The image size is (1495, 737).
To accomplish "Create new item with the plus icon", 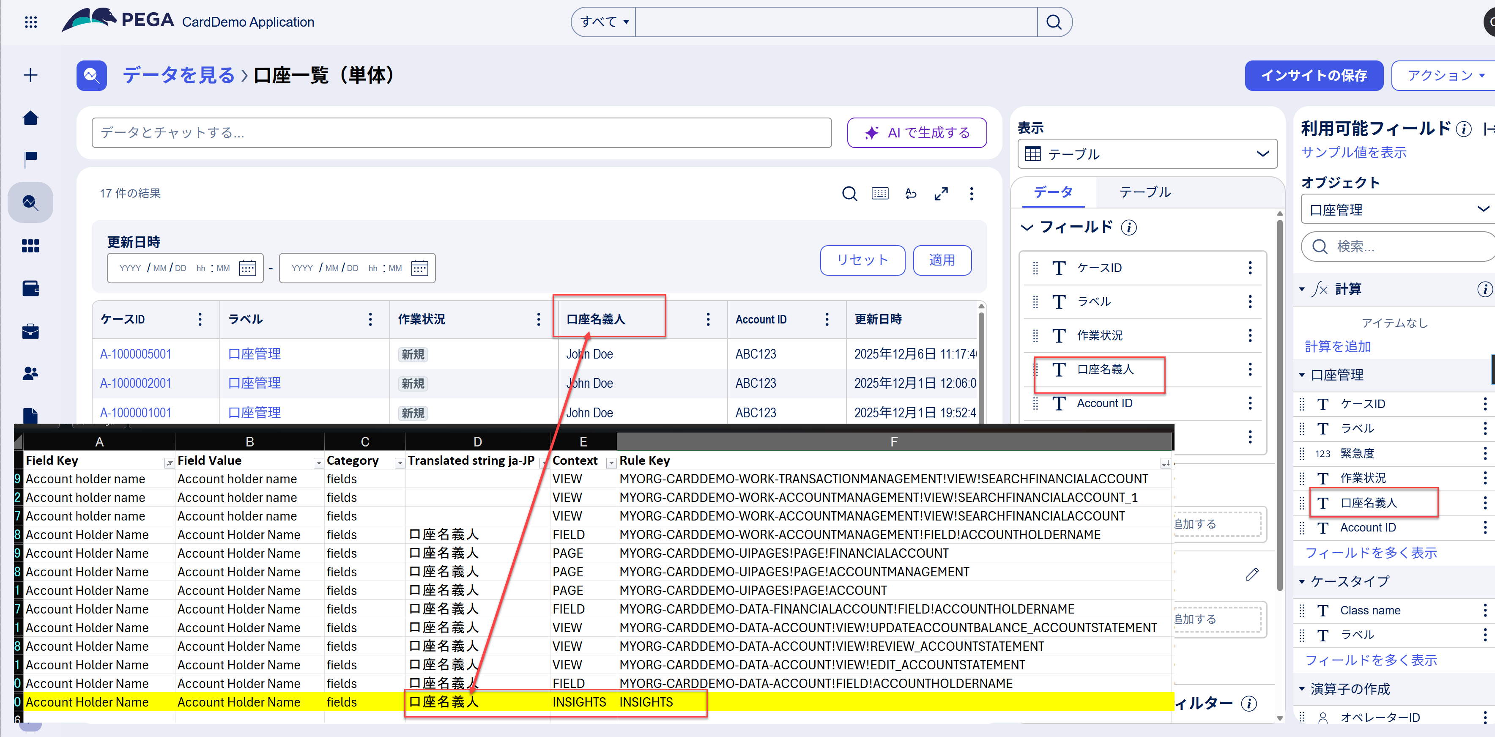I will [30, 75].
